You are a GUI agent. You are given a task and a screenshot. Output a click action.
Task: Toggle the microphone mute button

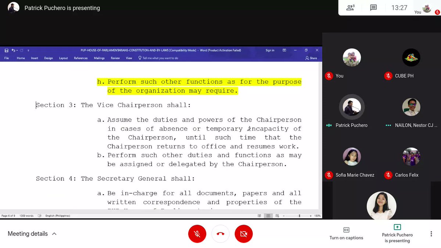point(197,234)
